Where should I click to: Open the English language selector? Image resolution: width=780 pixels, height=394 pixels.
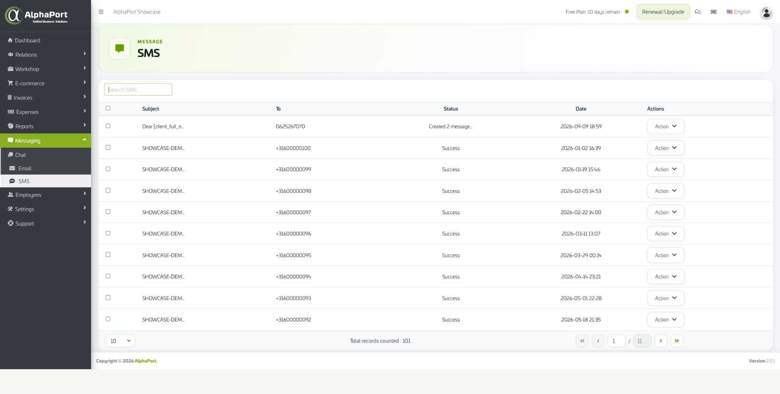738,12
